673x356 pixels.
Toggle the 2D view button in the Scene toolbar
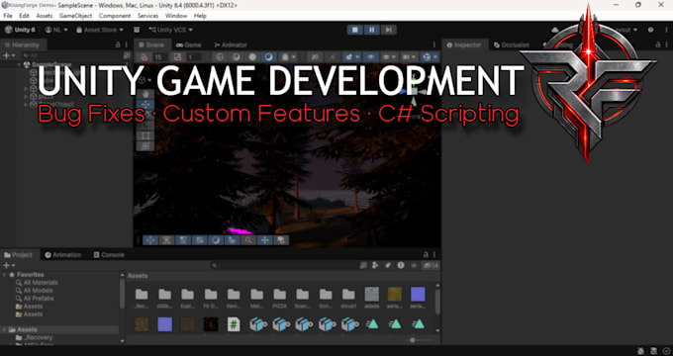pos(315,57)
